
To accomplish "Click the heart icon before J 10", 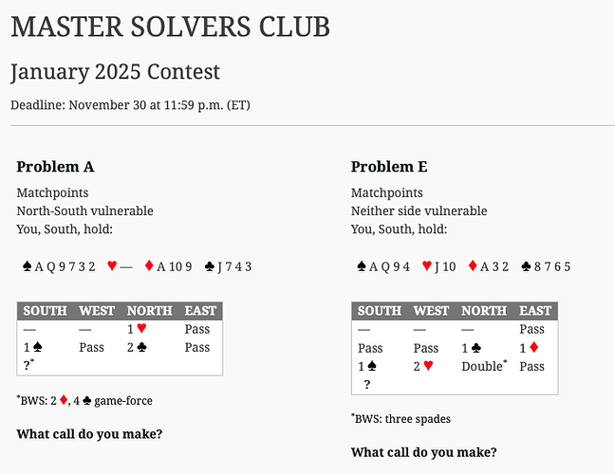I will [427, 266].
